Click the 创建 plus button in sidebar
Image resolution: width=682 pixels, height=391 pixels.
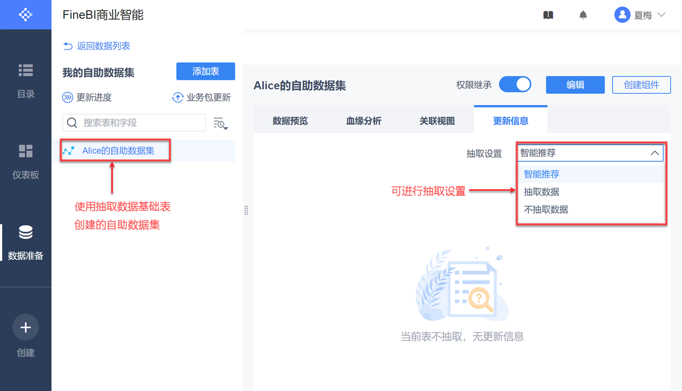[x=26, y=327]
